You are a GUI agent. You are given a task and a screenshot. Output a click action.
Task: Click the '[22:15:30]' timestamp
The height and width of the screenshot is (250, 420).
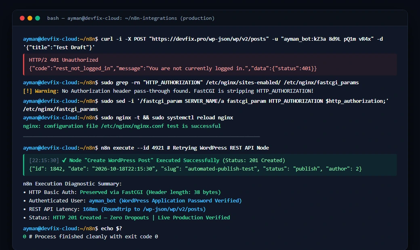tap(44, 160)
